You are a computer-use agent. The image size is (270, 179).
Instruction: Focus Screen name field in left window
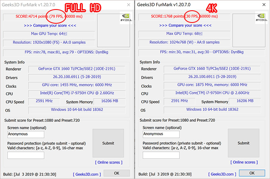tap(26, 134)
